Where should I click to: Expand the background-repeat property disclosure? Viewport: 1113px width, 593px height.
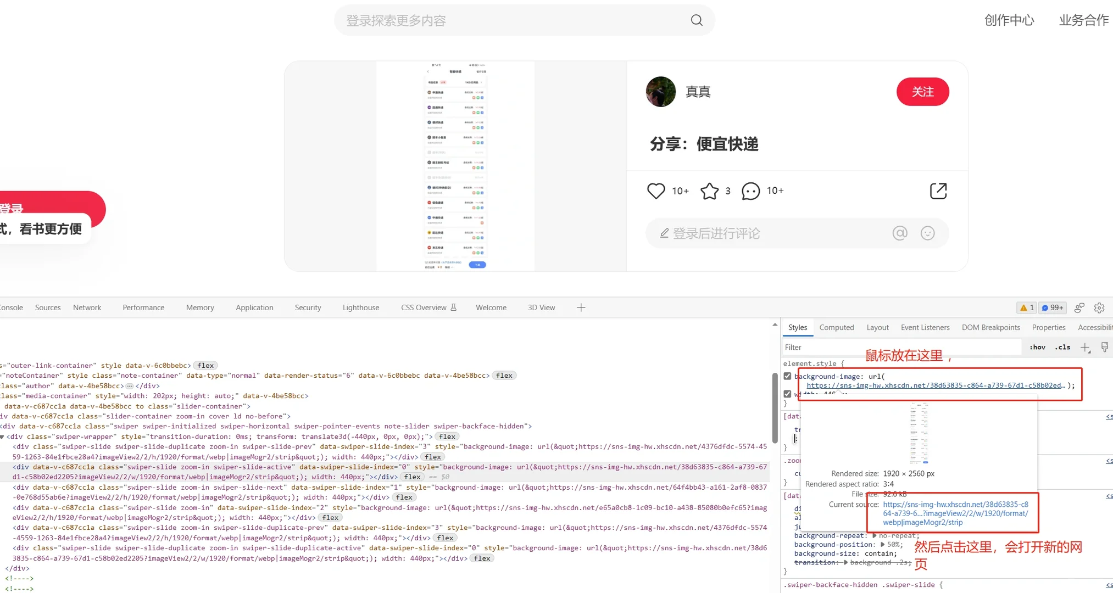(875, 535)
